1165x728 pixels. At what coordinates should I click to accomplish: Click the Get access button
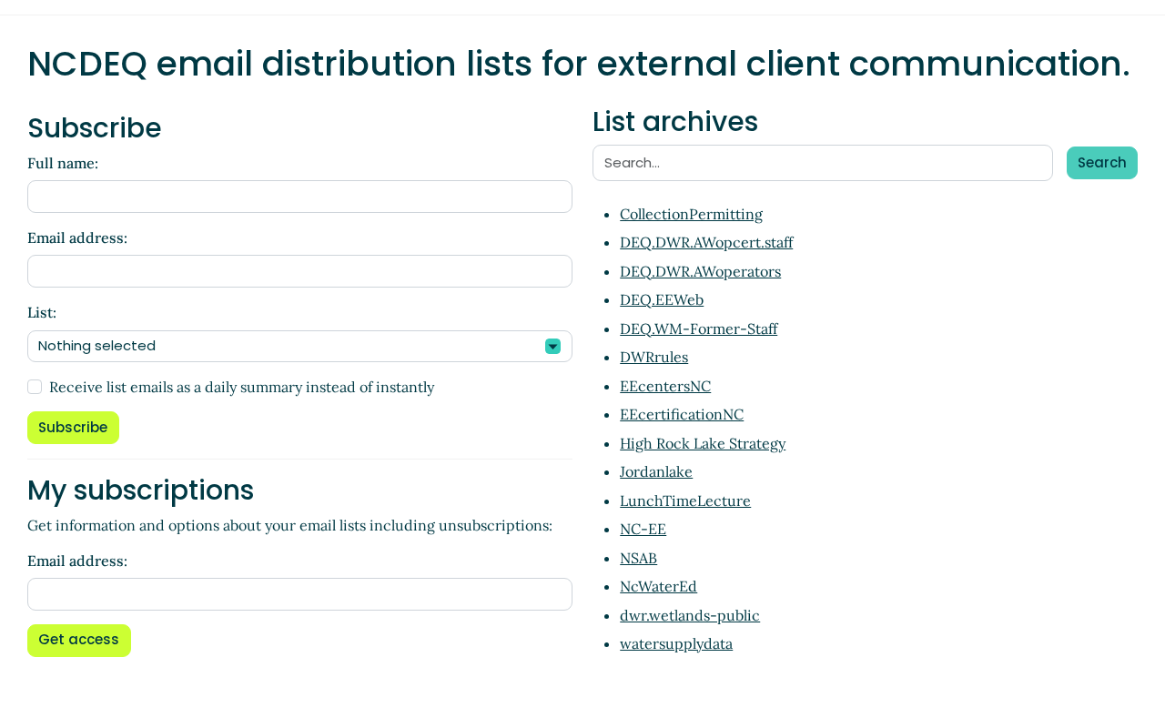tap(79, 641)
